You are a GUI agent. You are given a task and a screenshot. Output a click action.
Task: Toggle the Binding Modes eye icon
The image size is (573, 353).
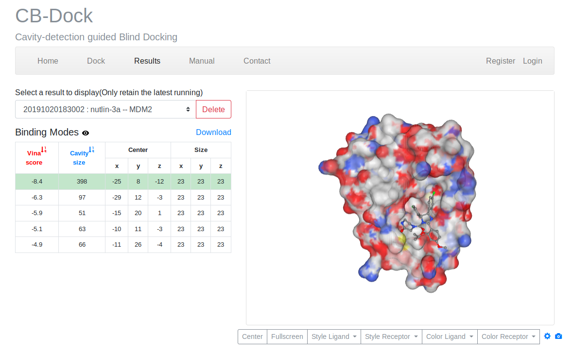pyautogui.click(x=86, y=133)
